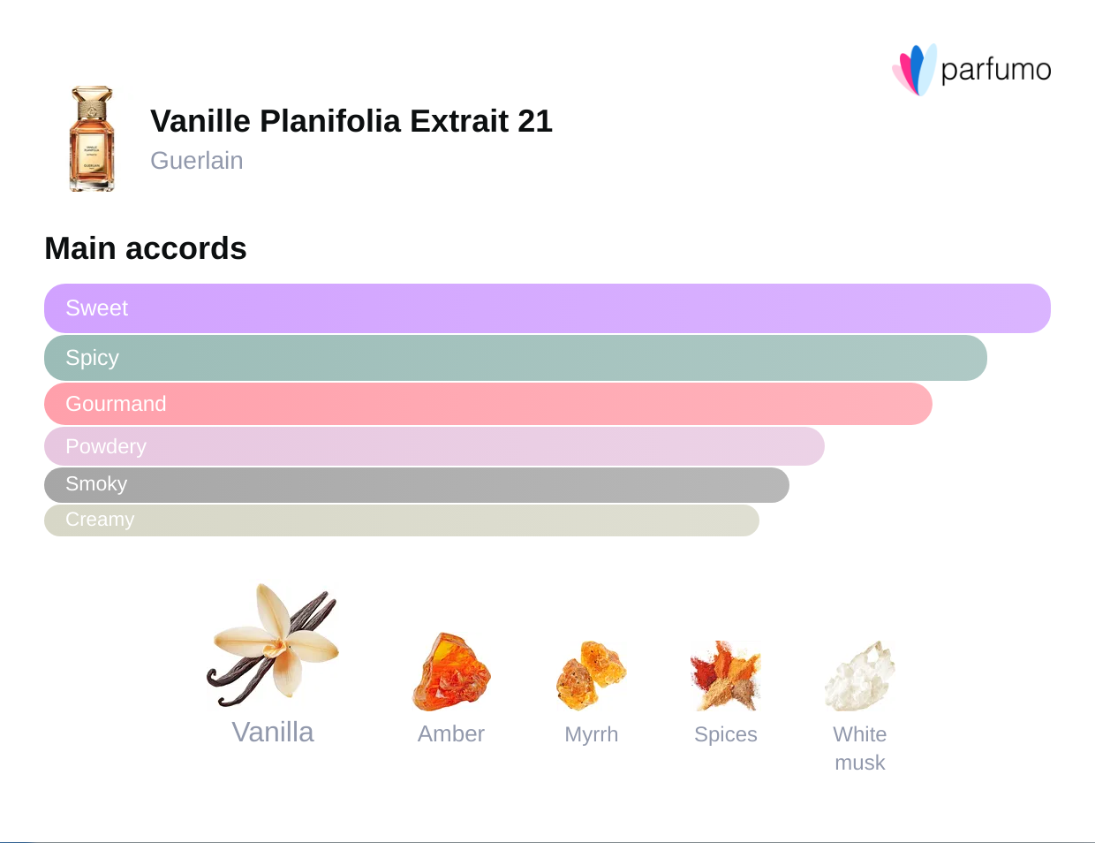Screen dimensions: 1095x843
Task: Click the Myrrh resin icon
Action: 591,675
